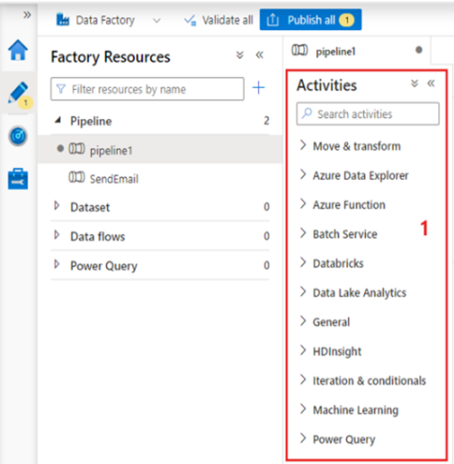Viewport: 454px width, 464px height.
Task: Click the Pipeline count 2
Action: (x=266, y=121)
